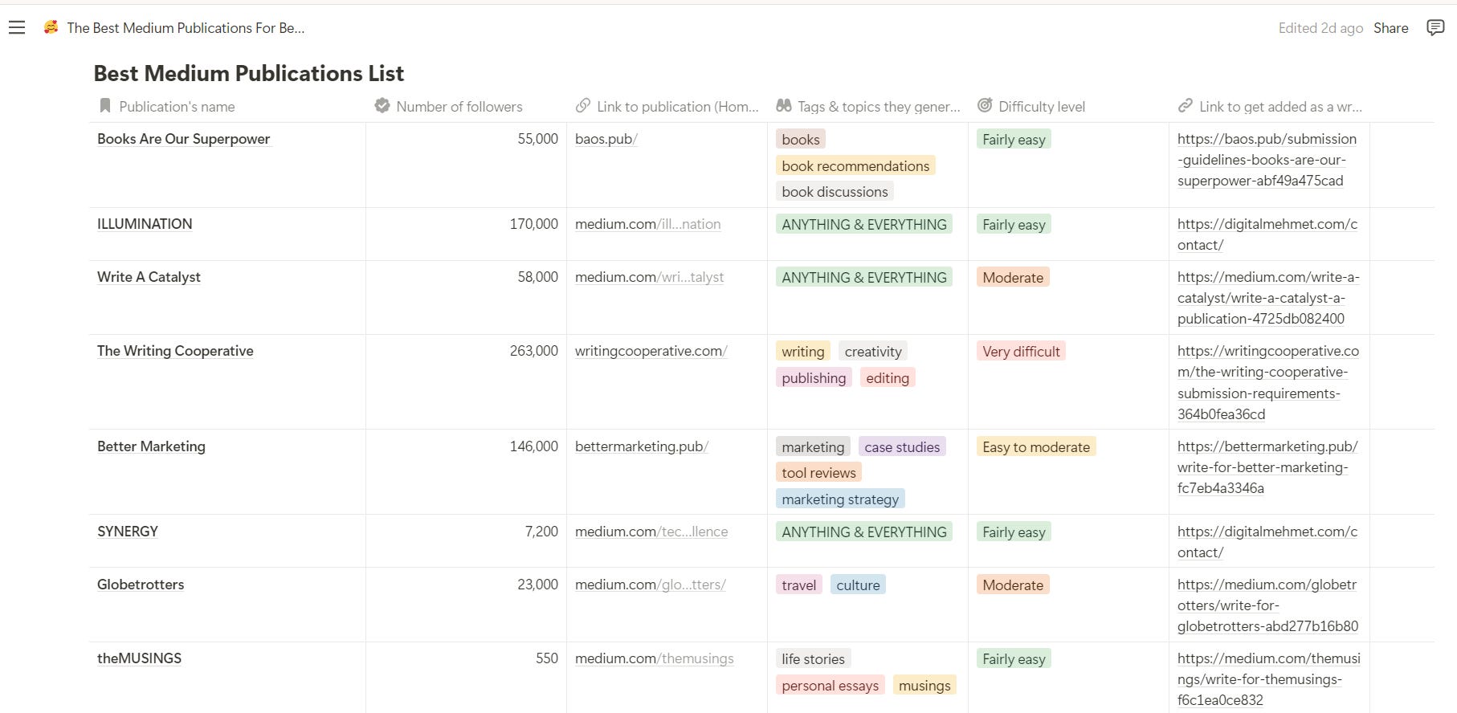
Task: Follow the writingcooperative.com/ link
Action: click(x=651, y=351)
